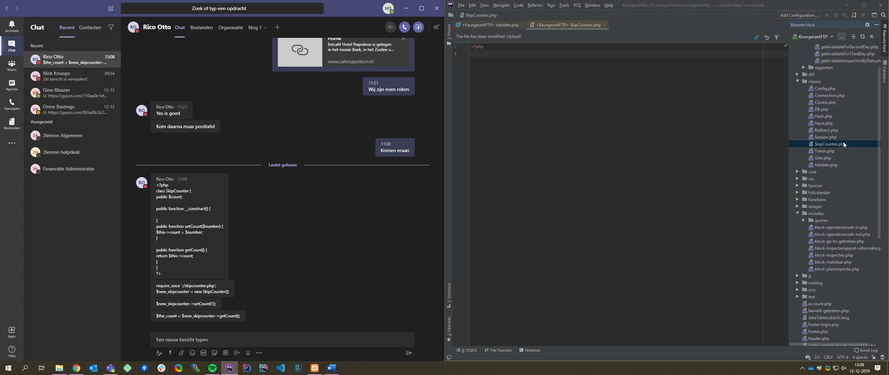Image resolution: width=889 pixels, height=375 pixels.
Task: Click the new message input field
Action: tap(282, 340)
